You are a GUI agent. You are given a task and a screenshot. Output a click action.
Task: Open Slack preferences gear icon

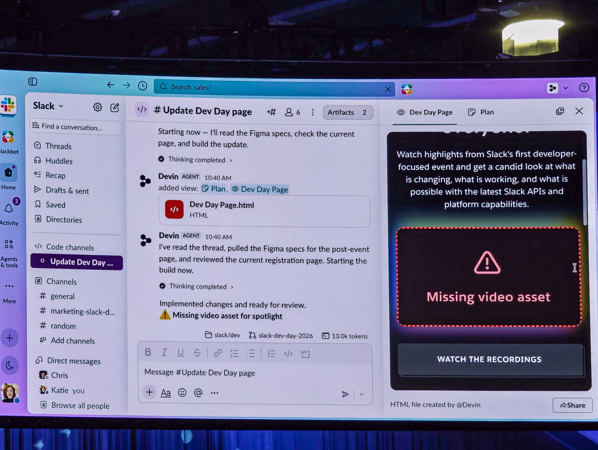[x=97, y=107]
